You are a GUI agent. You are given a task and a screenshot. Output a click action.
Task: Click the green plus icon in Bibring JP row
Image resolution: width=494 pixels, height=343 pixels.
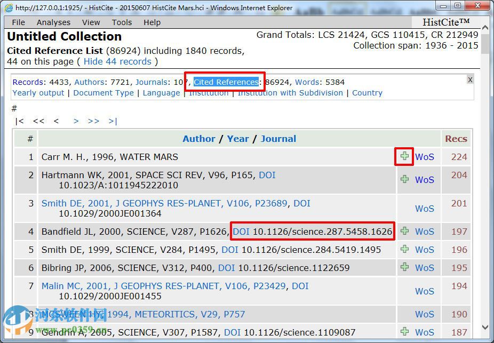click(404, 267)
